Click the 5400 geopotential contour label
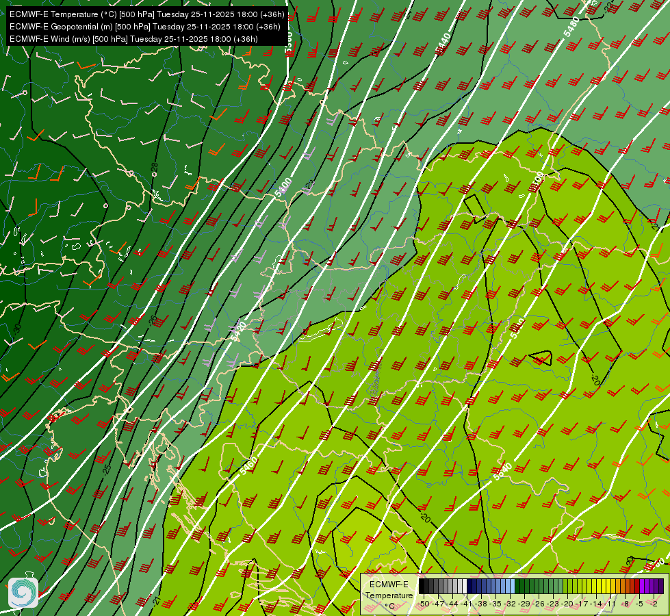 [x=283, y=188]
